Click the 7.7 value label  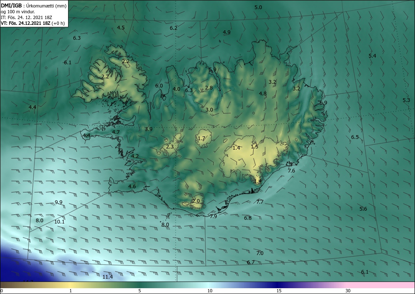coord(260,202)
